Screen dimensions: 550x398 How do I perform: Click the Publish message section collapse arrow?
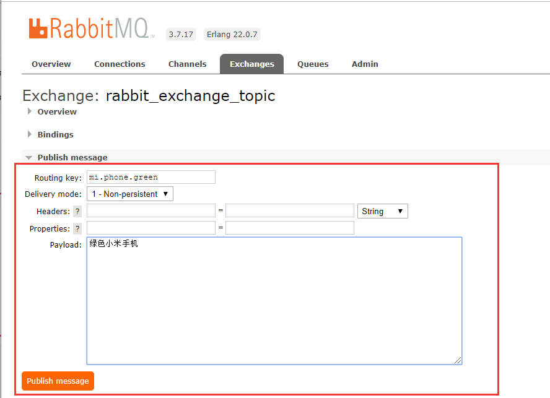(x=29, y=157)
